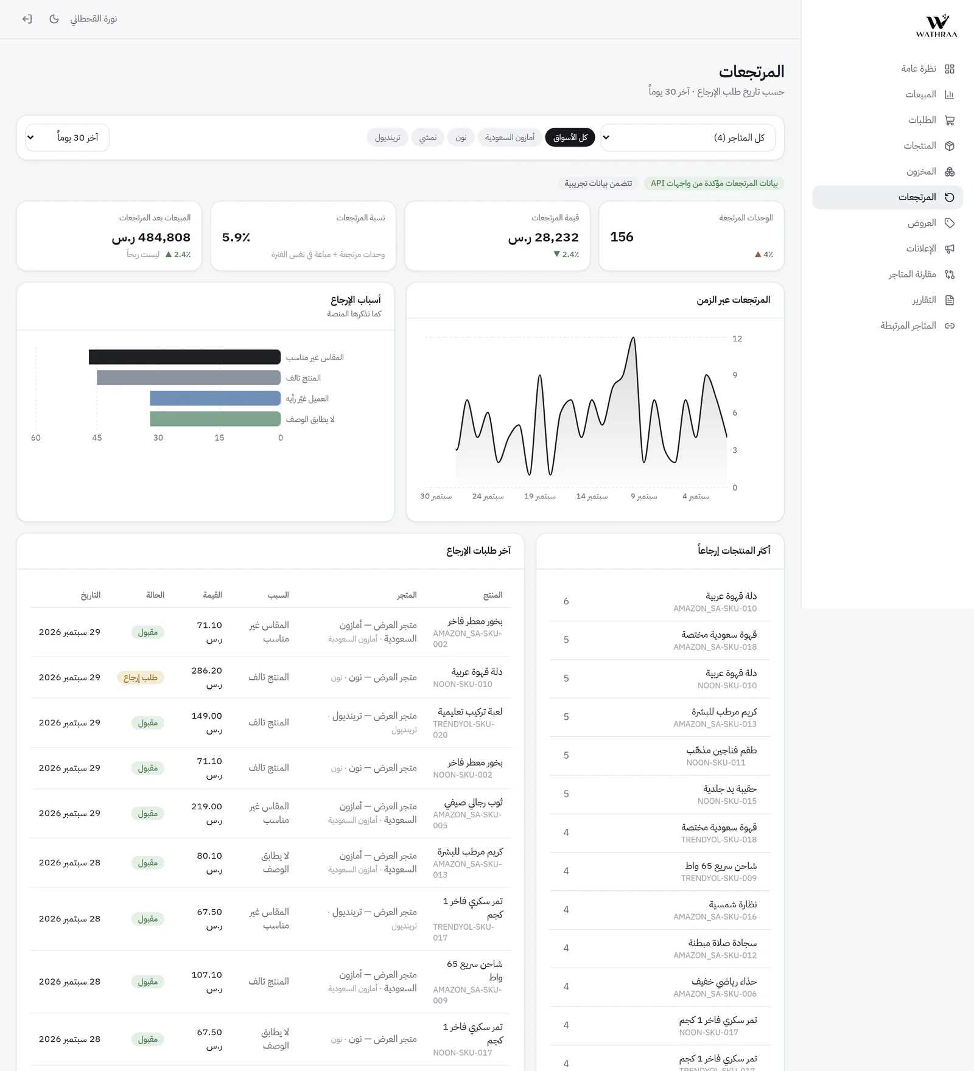Viewport: 974px width, 1071px height.
Task: Select the نون marketplace chip
Action: click(x=461, y=138)
